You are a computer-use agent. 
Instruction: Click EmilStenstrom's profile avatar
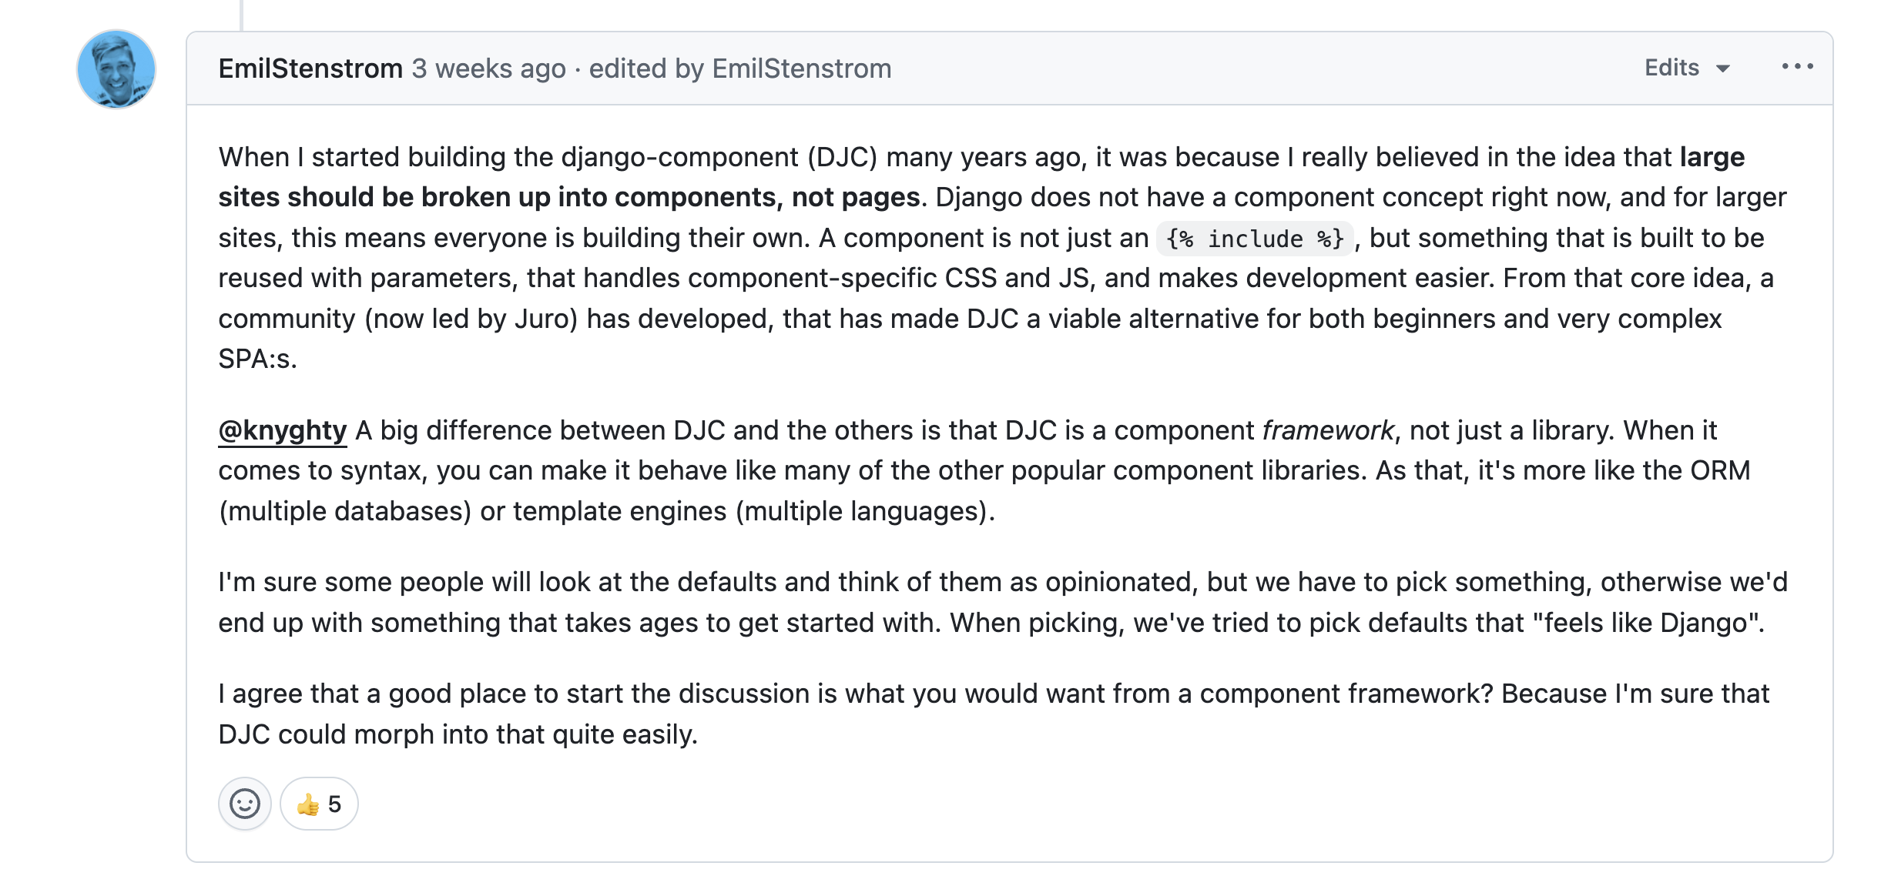point(116,69)
